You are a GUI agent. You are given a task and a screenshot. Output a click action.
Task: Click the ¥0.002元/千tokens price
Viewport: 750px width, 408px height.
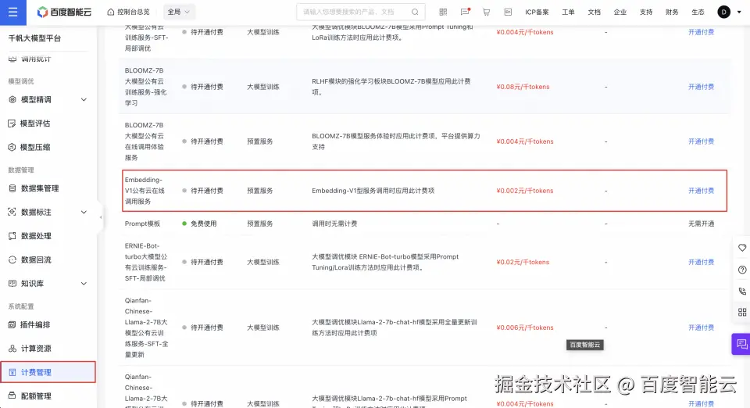(525, 191)
